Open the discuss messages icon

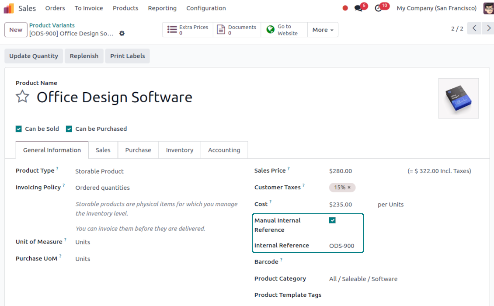pyautogui.click(x=359, y=8)
